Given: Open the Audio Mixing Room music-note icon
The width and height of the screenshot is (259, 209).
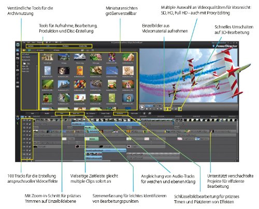Looking at the screenshot, I should [x=18, y=74].
